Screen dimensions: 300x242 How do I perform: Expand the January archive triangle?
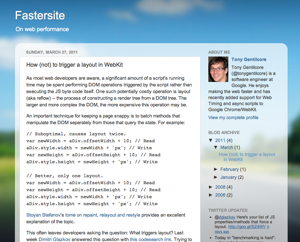[x=216, y=177]
